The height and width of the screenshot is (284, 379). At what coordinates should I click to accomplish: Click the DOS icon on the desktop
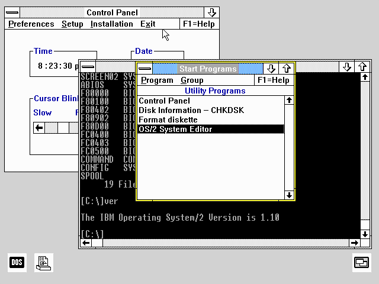(x=17, y=262)
